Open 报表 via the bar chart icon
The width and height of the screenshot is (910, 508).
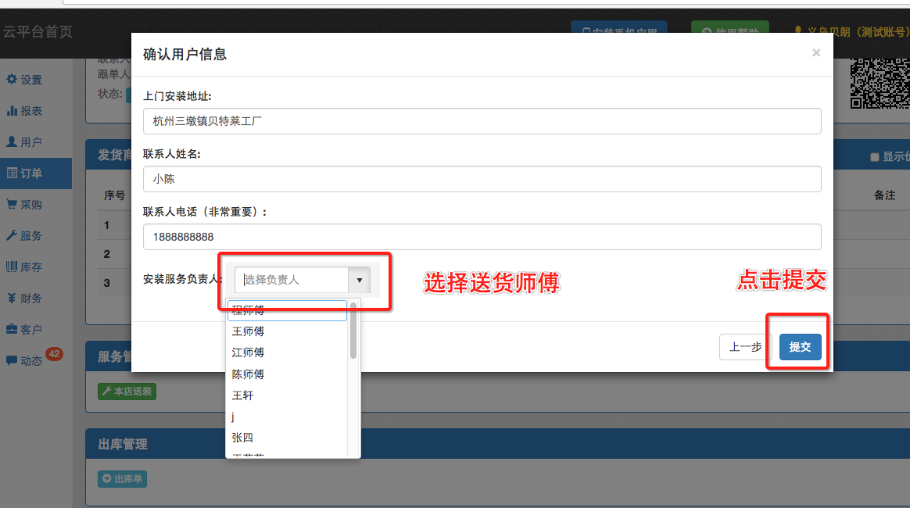click(x=12, y=111)
